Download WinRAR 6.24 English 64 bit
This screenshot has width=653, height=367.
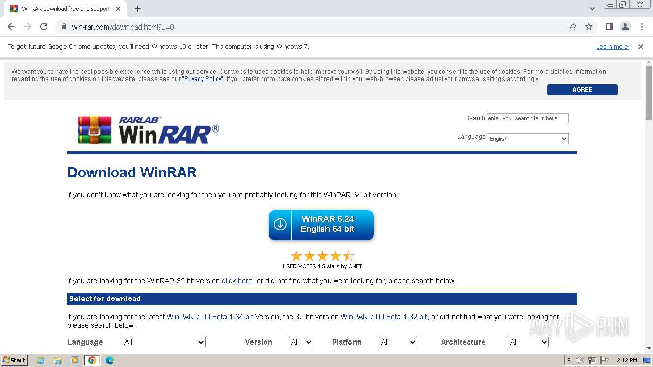321,225
